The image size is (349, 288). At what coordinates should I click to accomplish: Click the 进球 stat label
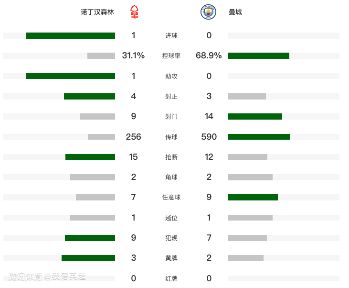pyautogui.click(x=171, y=36)
